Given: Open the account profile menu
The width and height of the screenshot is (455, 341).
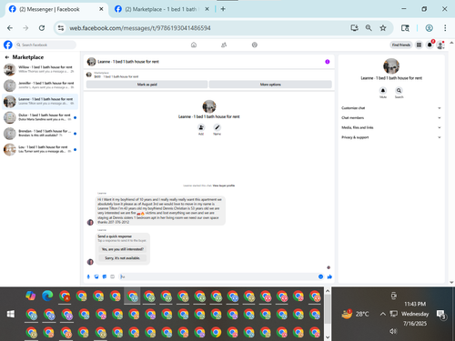Looking at the screenshot, I should click(x=440, y=45).
